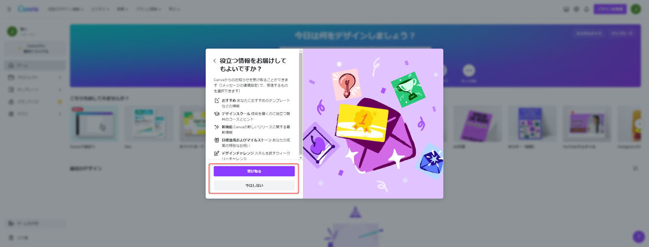Click the 新機能 sparkles icon

[217, 127]
